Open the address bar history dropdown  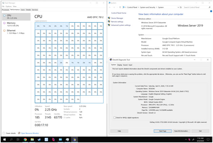tap(178, 7)
